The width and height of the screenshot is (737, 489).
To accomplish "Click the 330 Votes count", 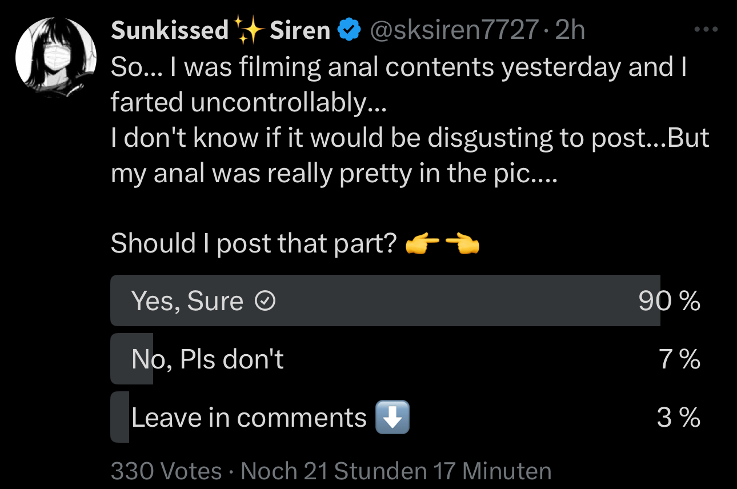I will [x=166, y=471].
